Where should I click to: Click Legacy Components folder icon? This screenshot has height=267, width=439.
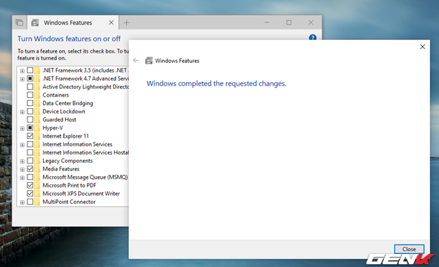click(37, 161)
